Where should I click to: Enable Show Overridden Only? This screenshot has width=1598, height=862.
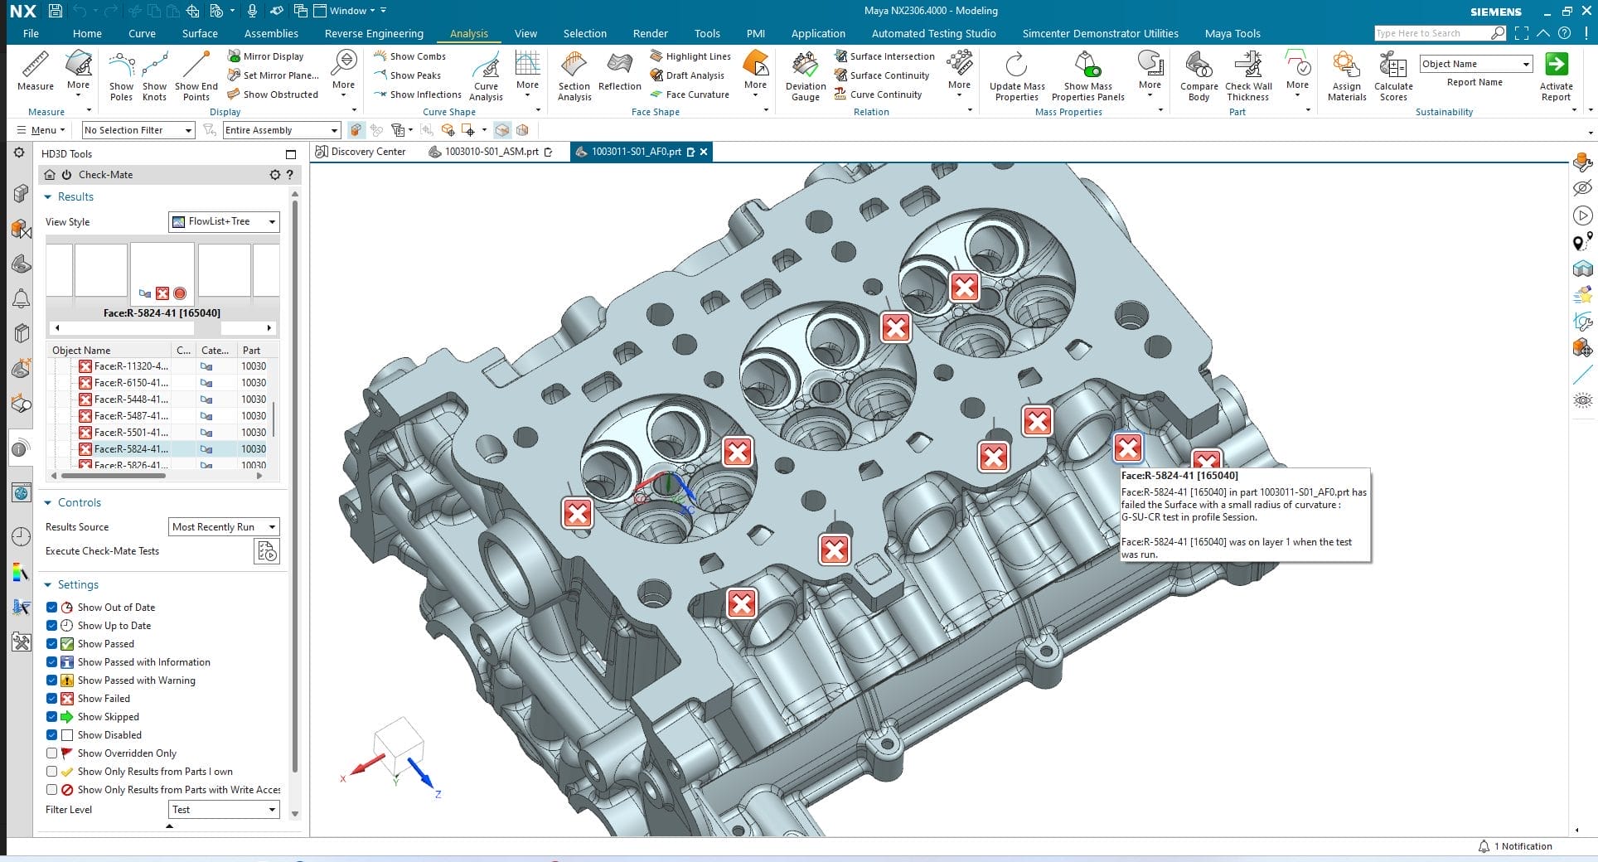point(52,753)
